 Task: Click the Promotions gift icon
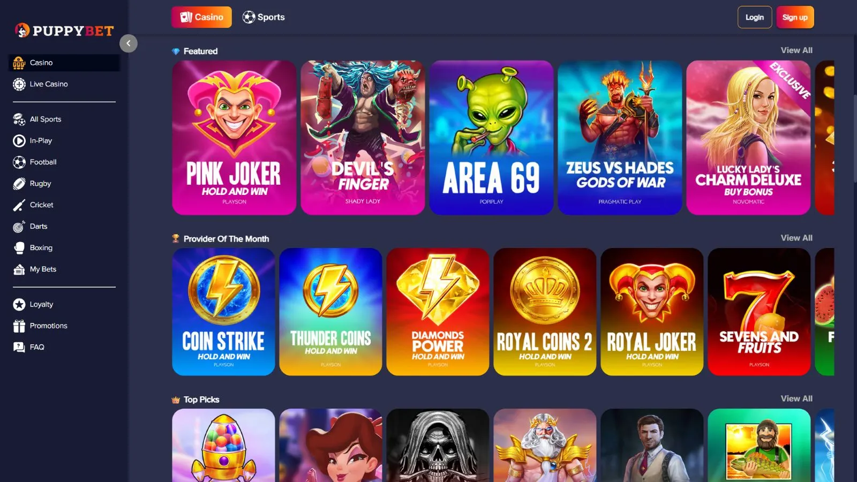click(x=19, y=326)
